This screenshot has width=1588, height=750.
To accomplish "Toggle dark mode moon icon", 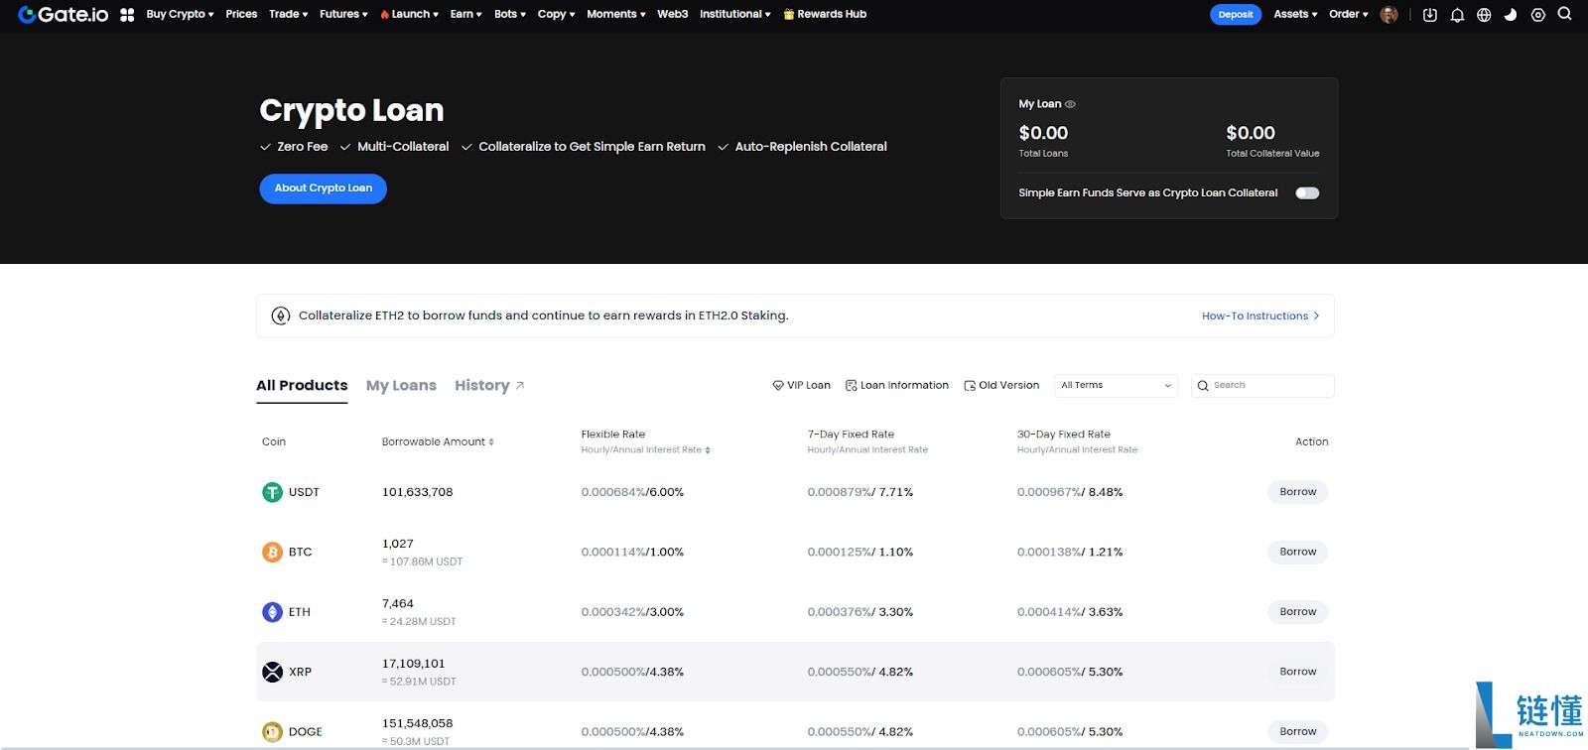I will click(1511, 15).
